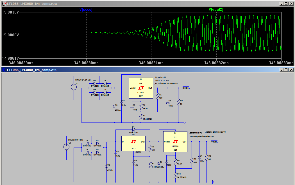
Task: Select the V(vout2) trace label
Action: point(216,9)
